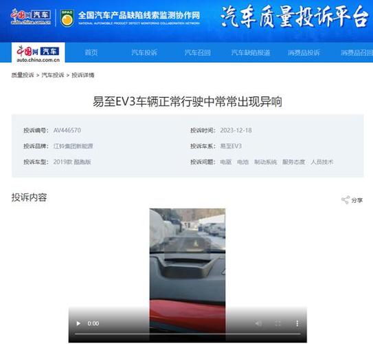
Task: Open the video more-options menu
Action: tap(297, 323)
